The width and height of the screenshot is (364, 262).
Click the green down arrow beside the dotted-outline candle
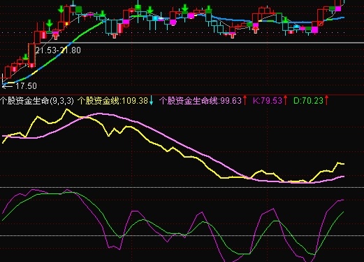tap(25, 57)
